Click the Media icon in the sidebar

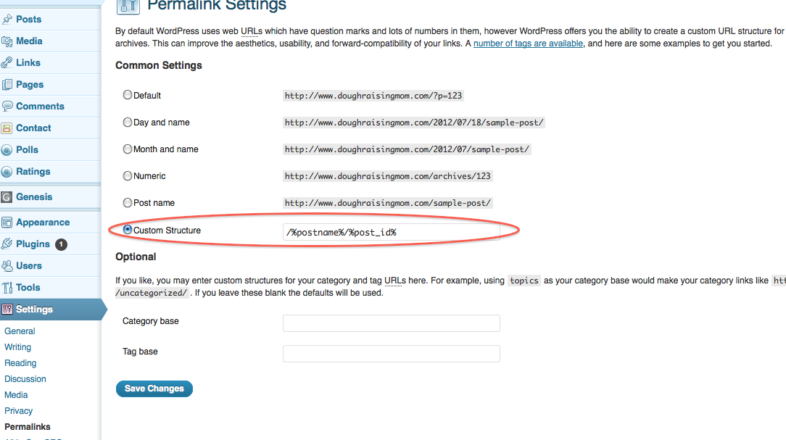coord(7,41)
